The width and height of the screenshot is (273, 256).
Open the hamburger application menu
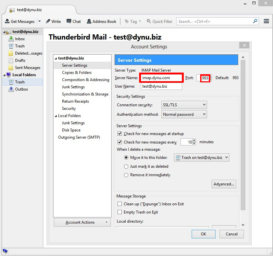point(266,21)
